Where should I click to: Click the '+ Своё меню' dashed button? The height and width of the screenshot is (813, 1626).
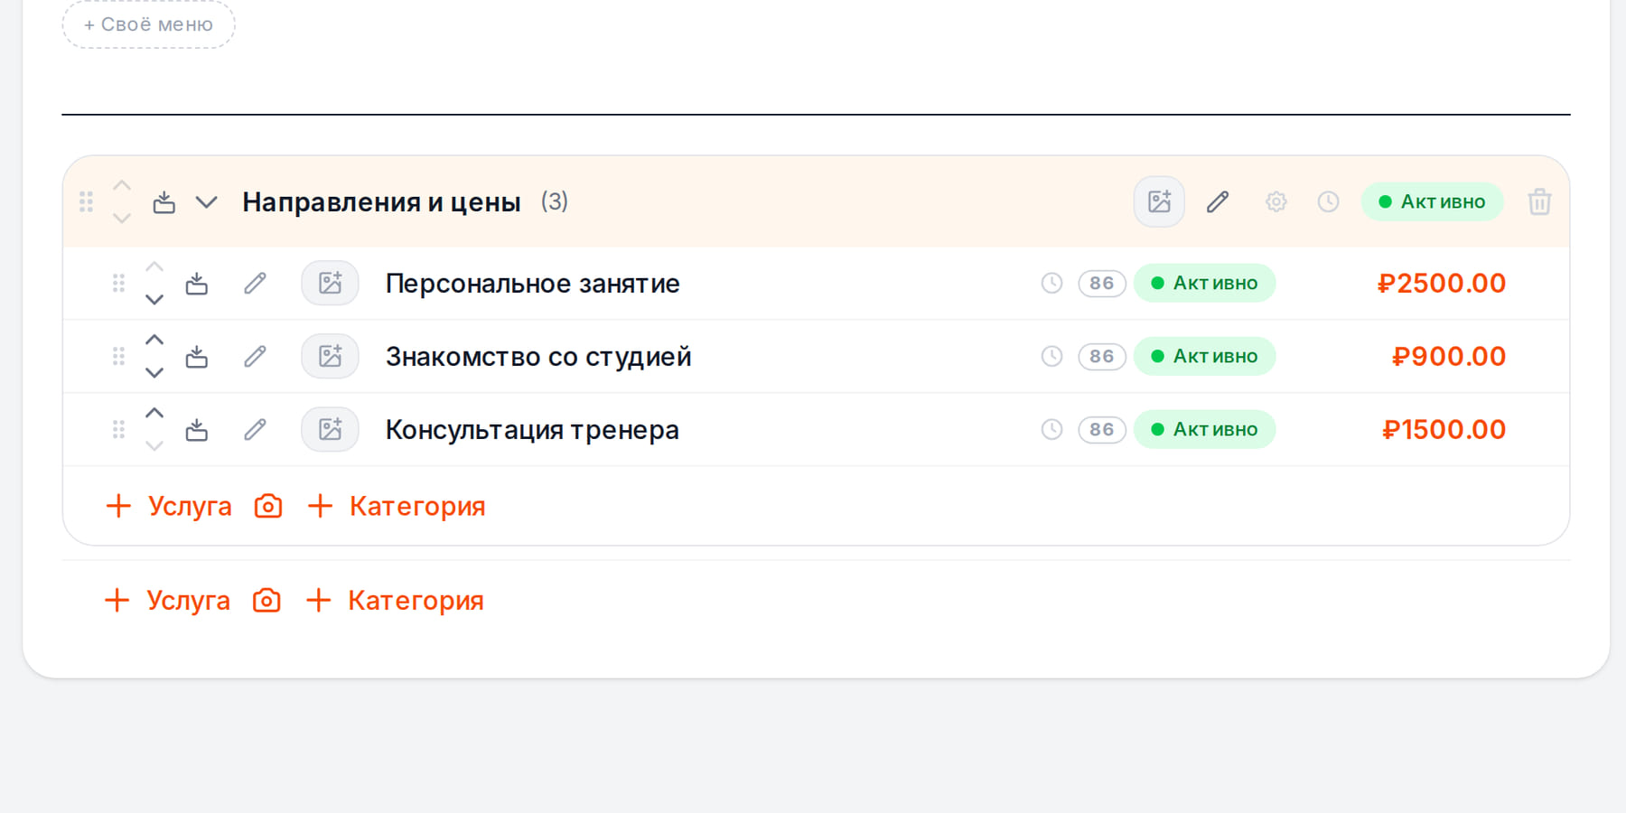tap(148, 24)
